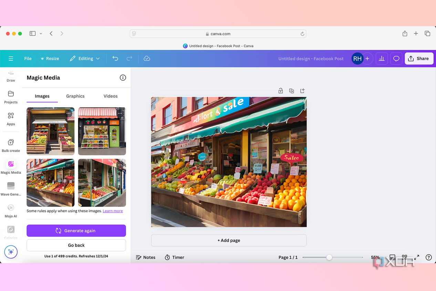Screen dimensions: 436x291
Task: Switch to the Graphics tab
Action: coord(75,96)
